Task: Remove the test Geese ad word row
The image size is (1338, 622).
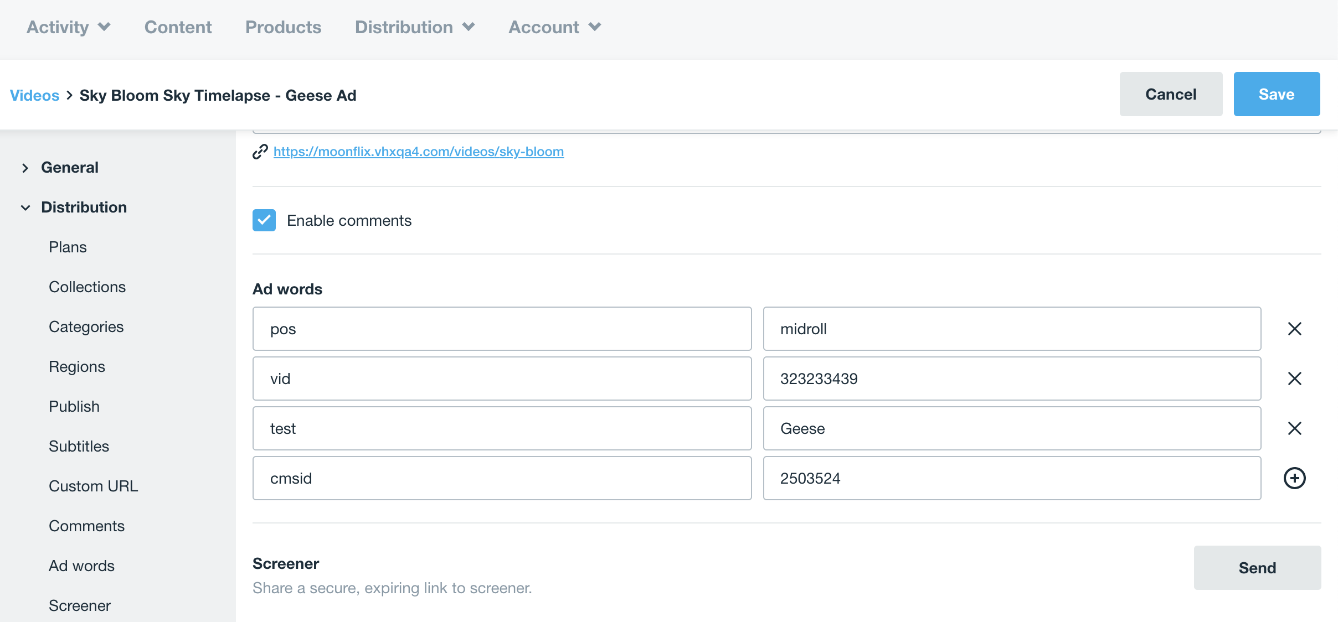Action: click(1294, 428)
